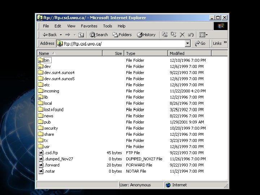Select the .notar file icon
This screenshot has width=260, height=195.
point(41,171)
